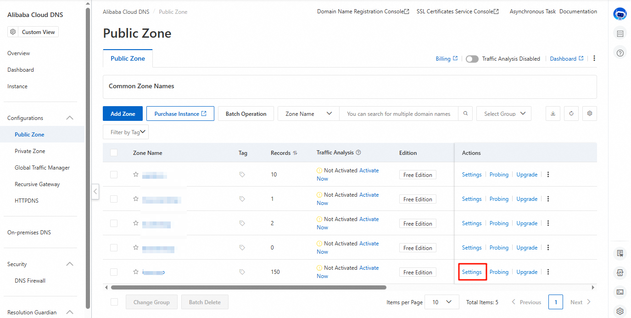631x318 pixels.
Task: Open the Documentation link
Action: pos(578,11)
